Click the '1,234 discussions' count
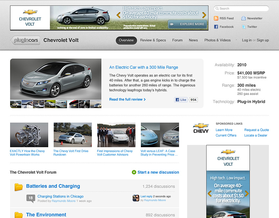279x218 pixels. pos(159,186)
